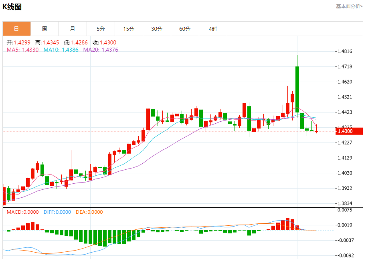
Task: Click the 1.4030 axis label
Action: tap(345, 173)
